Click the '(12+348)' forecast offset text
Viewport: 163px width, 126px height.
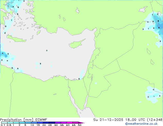click(x=155, y=120)
